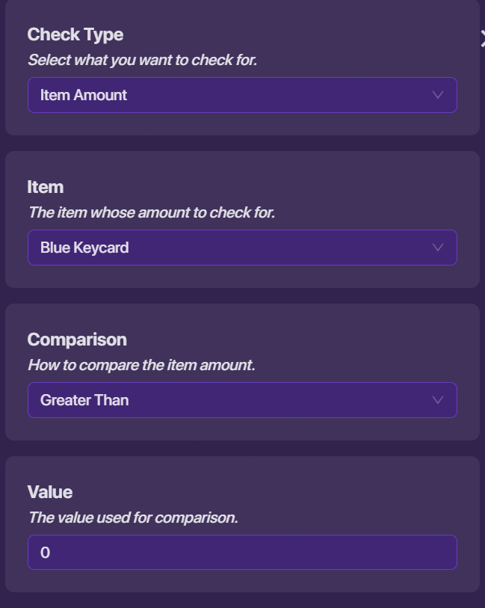Select the 'Item Amount' text in Check Type
This screenshot has width=485, height=608.
[84, 95]
